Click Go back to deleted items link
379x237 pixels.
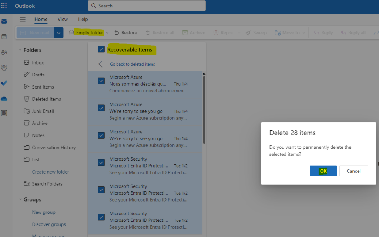[x=133, y=64]
